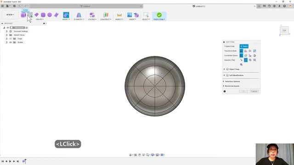Click the Symmetry mirror icon

click(x=79, y=15)
